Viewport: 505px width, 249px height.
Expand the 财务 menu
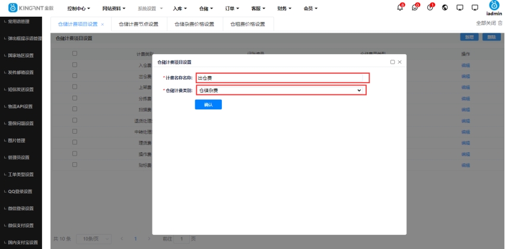point(284,9)
